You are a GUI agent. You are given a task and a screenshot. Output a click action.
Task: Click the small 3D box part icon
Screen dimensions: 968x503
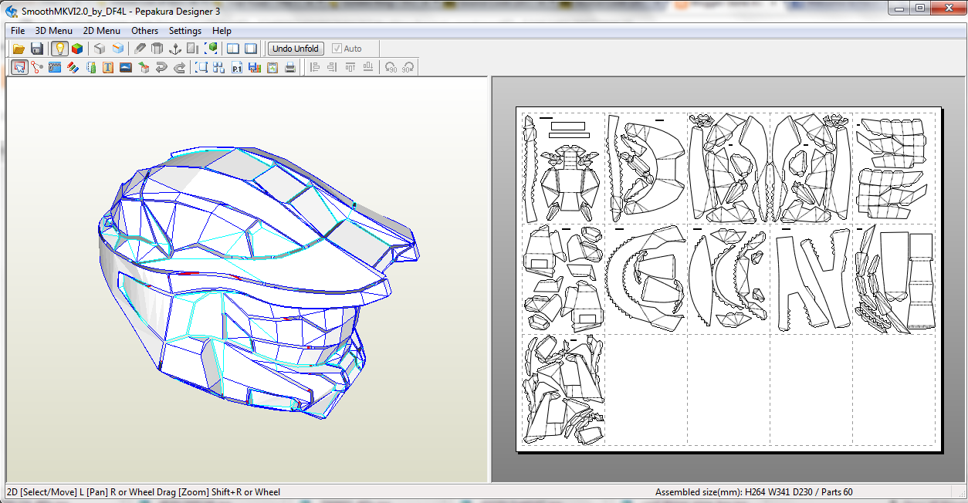pyautogui.click(x=144, y=67)
